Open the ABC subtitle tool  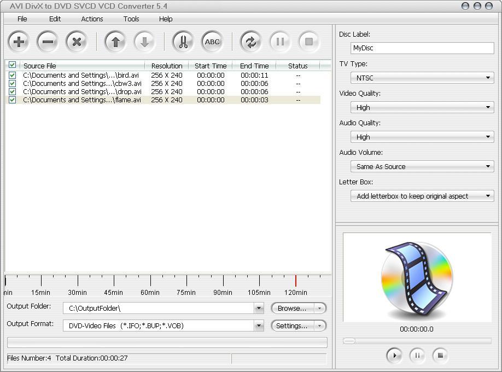(212, 42)
